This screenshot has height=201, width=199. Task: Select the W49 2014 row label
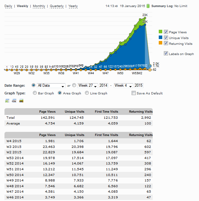coord(15,181)
